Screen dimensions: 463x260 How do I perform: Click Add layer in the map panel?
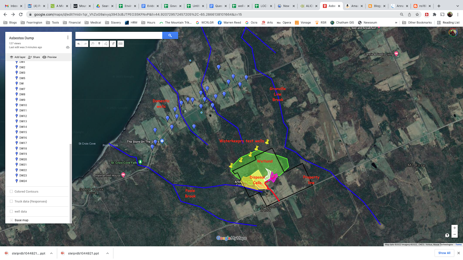(18, 57)
